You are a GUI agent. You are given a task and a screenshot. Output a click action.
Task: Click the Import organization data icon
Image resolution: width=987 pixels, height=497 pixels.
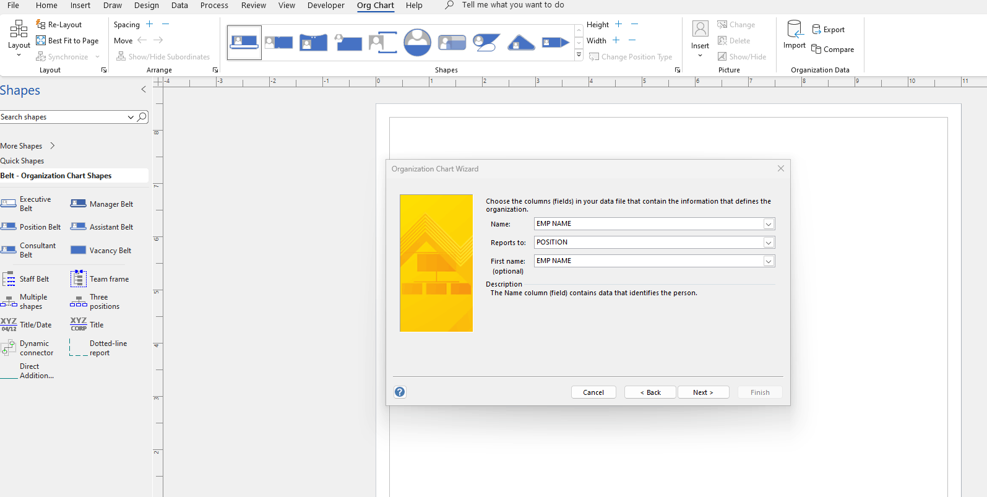[795, 28]
